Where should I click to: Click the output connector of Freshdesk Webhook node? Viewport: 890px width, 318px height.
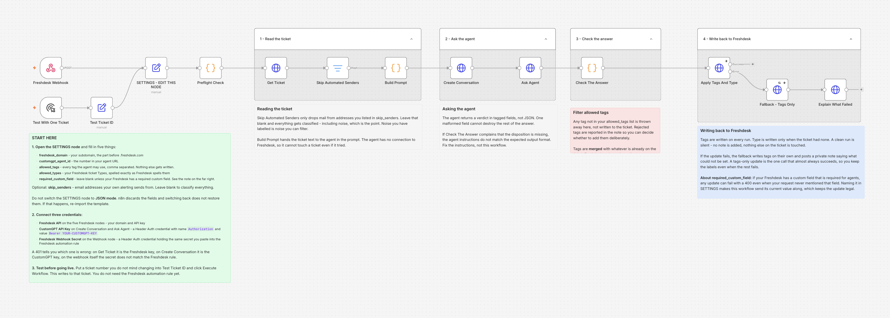pyautogui.click(x=62, y=68)
